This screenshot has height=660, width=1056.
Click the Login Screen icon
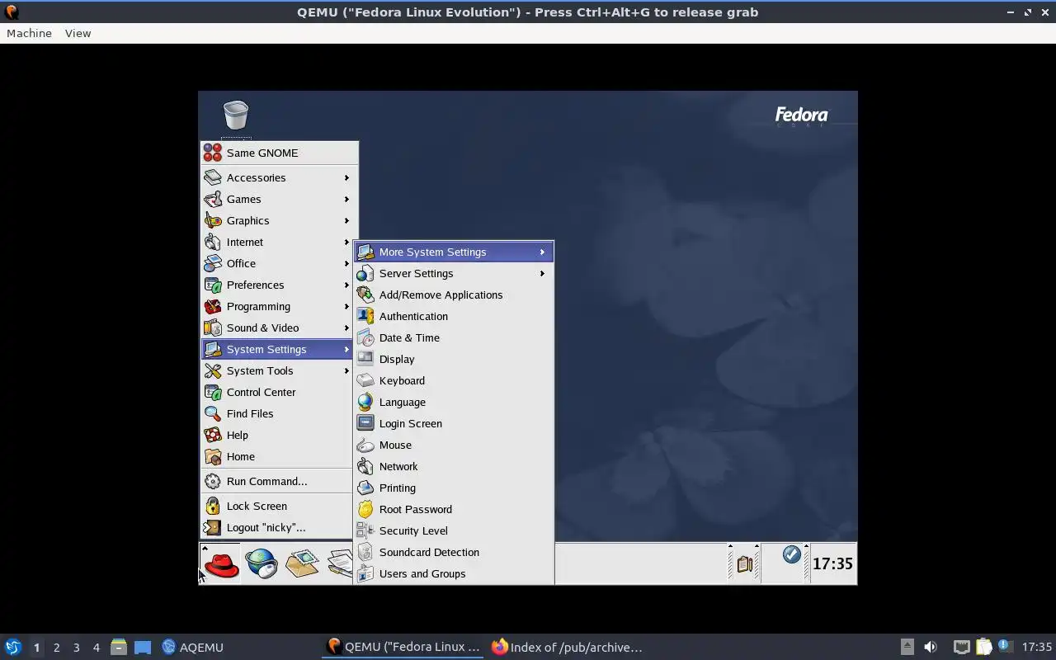tap(365, 423)
